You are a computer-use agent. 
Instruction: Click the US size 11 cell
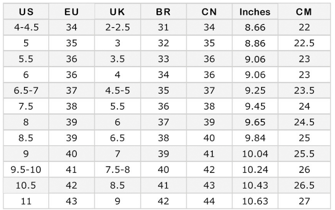[x=26, y=201]
